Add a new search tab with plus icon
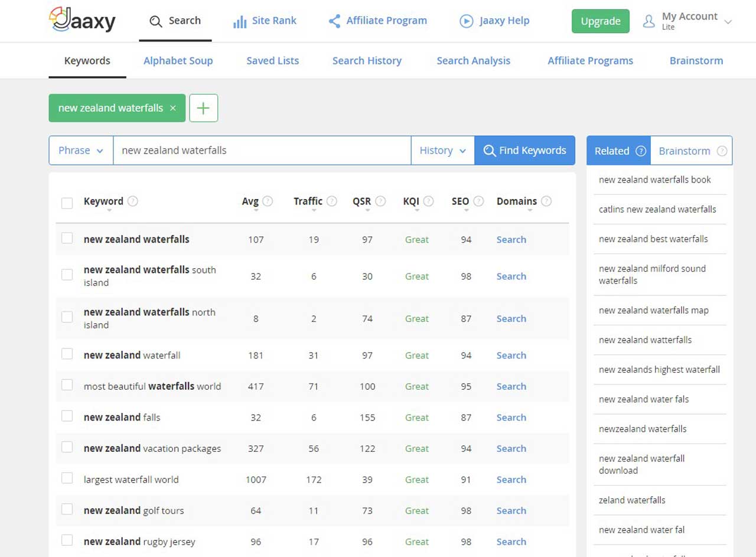 point(203,108)
